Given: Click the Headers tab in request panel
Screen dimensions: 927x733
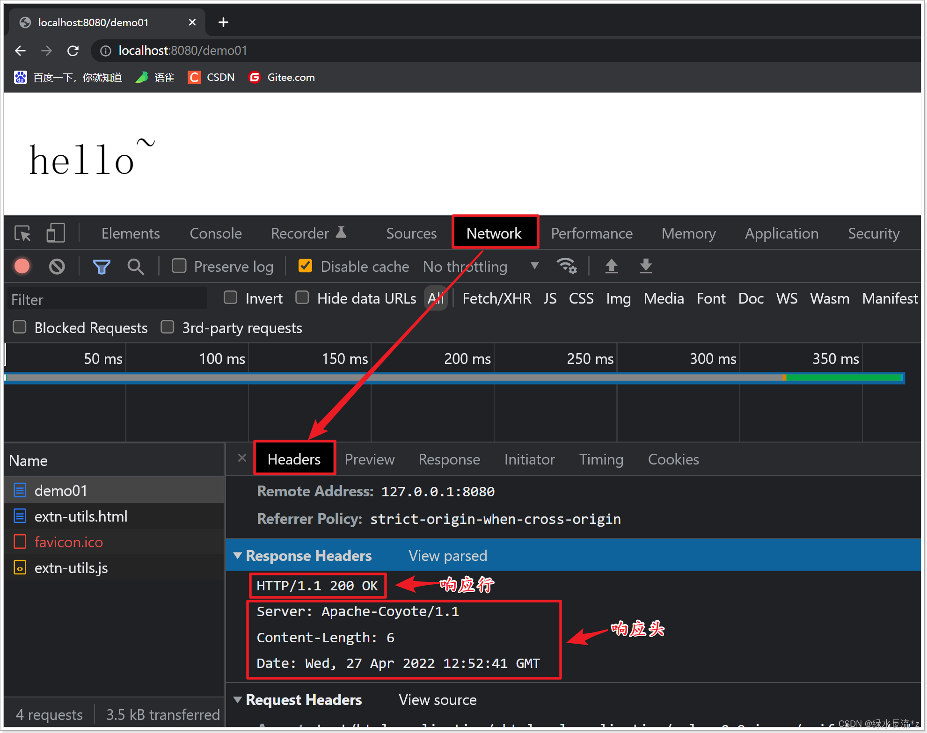Looking at the screenshot, I should [x=293, y=458].
